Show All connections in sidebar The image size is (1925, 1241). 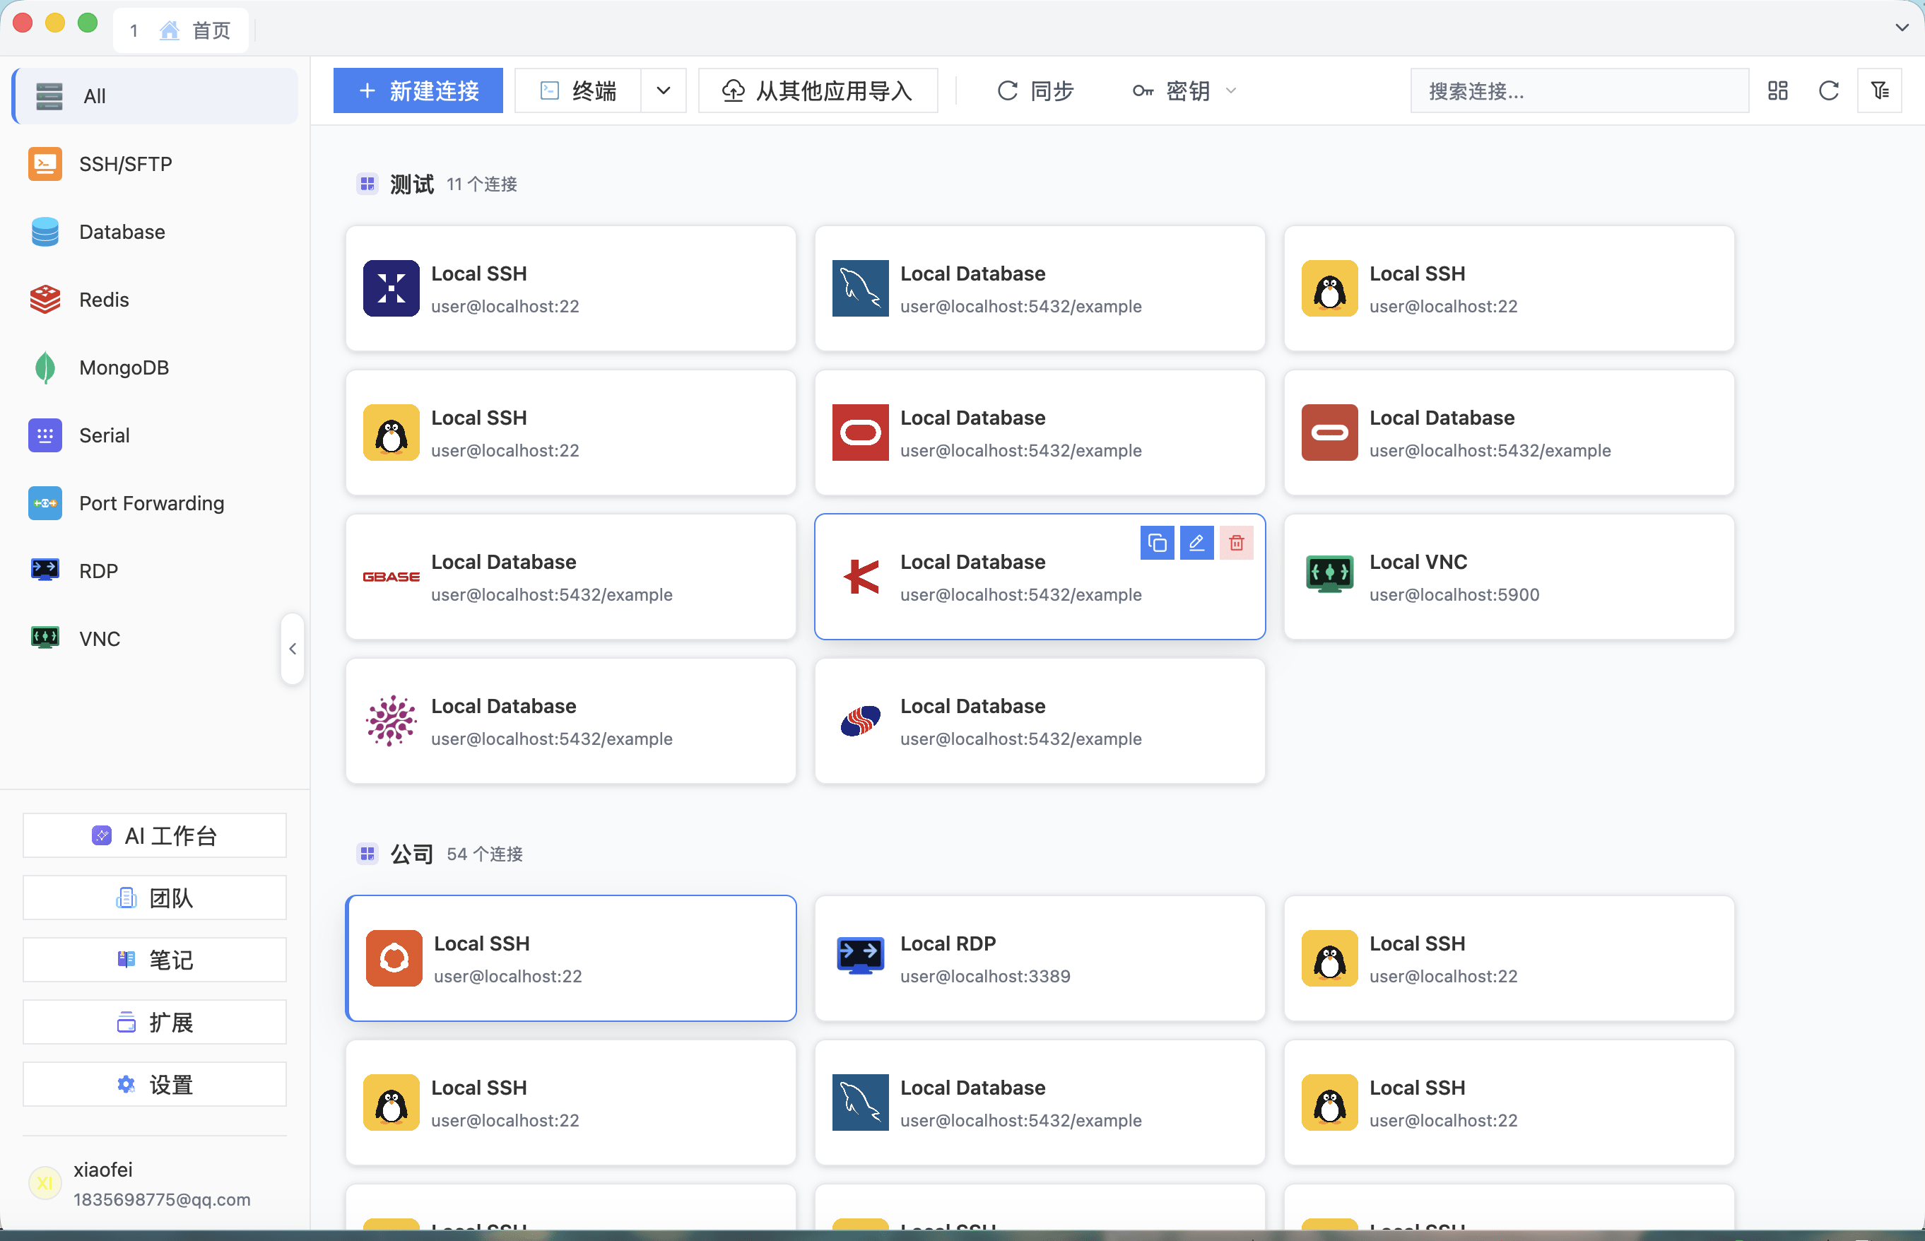pyautogui.click(x=155, y=96)
